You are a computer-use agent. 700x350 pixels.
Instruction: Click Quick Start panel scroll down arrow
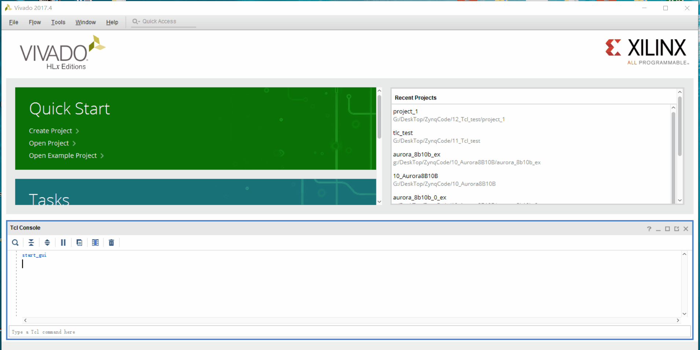click(379, 202)
